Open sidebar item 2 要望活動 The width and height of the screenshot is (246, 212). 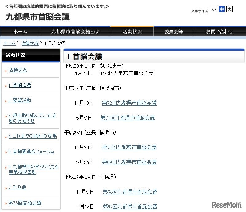20,101
